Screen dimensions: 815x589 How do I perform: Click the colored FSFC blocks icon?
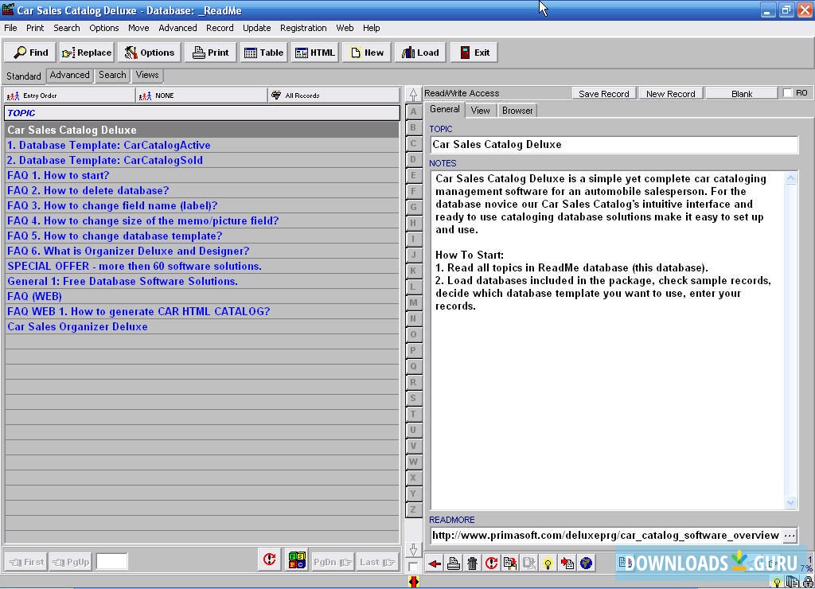click(x=297, y=560)
